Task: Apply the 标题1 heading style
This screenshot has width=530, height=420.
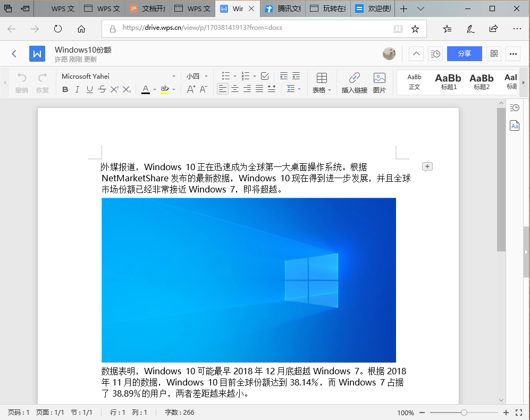Action: [x=448, y=81]
